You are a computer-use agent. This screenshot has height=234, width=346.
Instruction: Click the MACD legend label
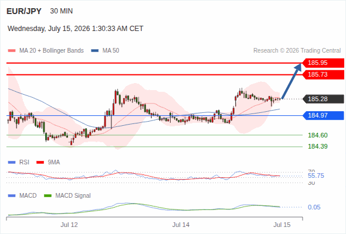click(28, 196)
